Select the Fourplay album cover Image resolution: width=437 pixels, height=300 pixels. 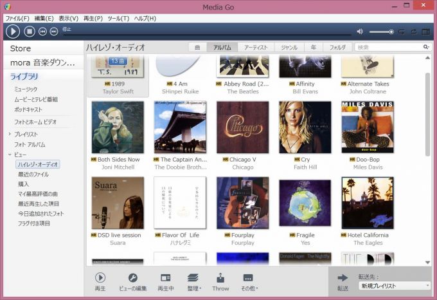click(x=243, y=203)
